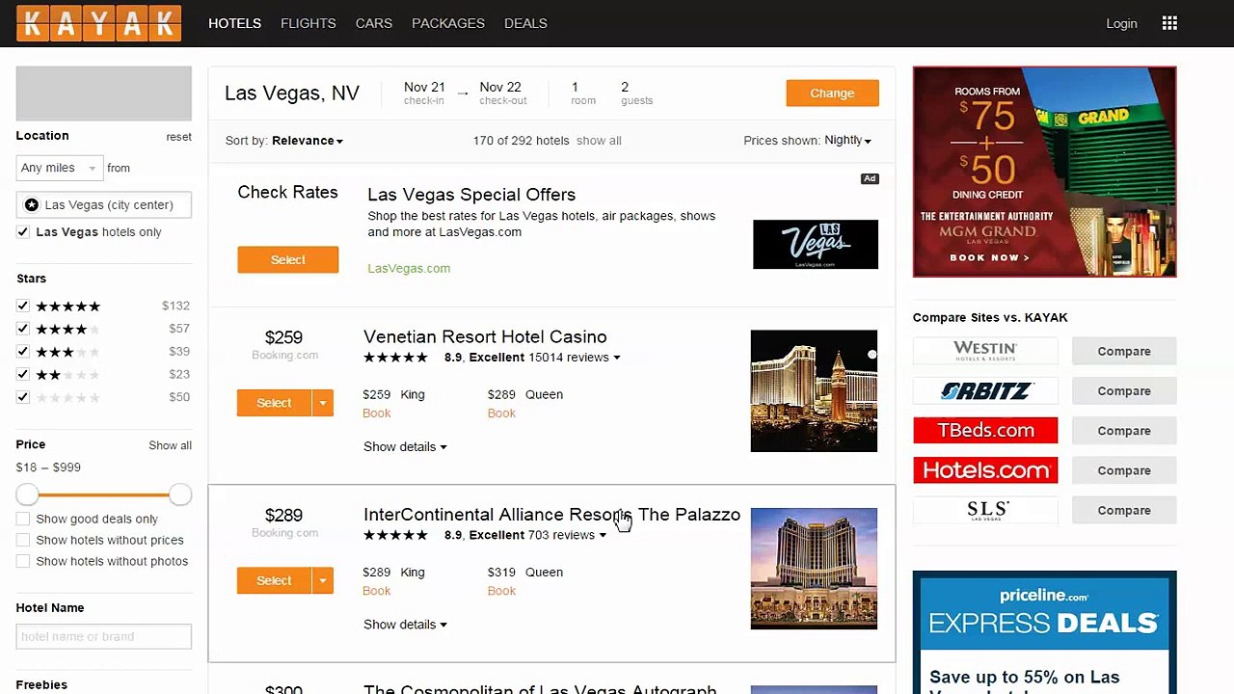Image resolution: width=1234 pixels, height=694 pixels.
Task: Click the Ad badge on Special Offers
Action: click(x=870, y=178)
